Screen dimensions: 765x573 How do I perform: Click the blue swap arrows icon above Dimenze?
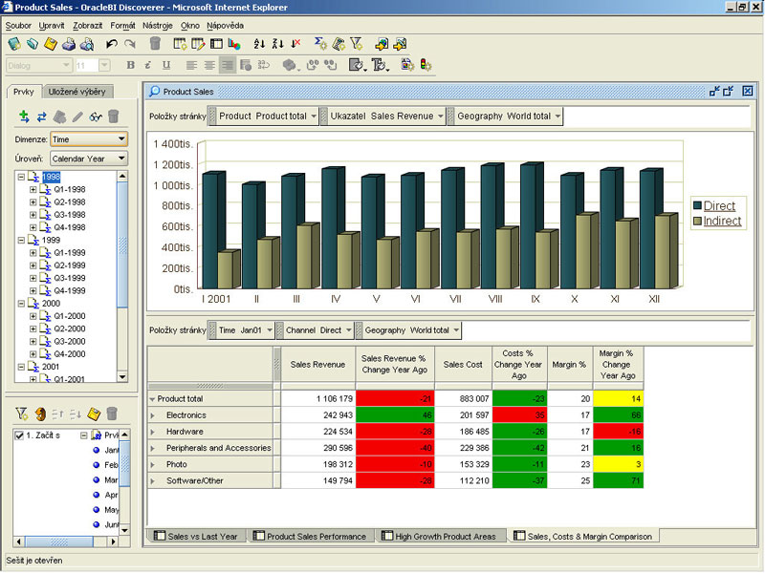[42, 117]
